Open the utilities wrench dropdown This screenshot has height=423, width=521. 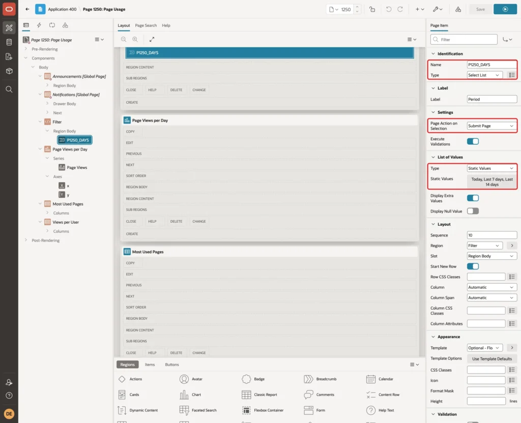tap(438, 9)
